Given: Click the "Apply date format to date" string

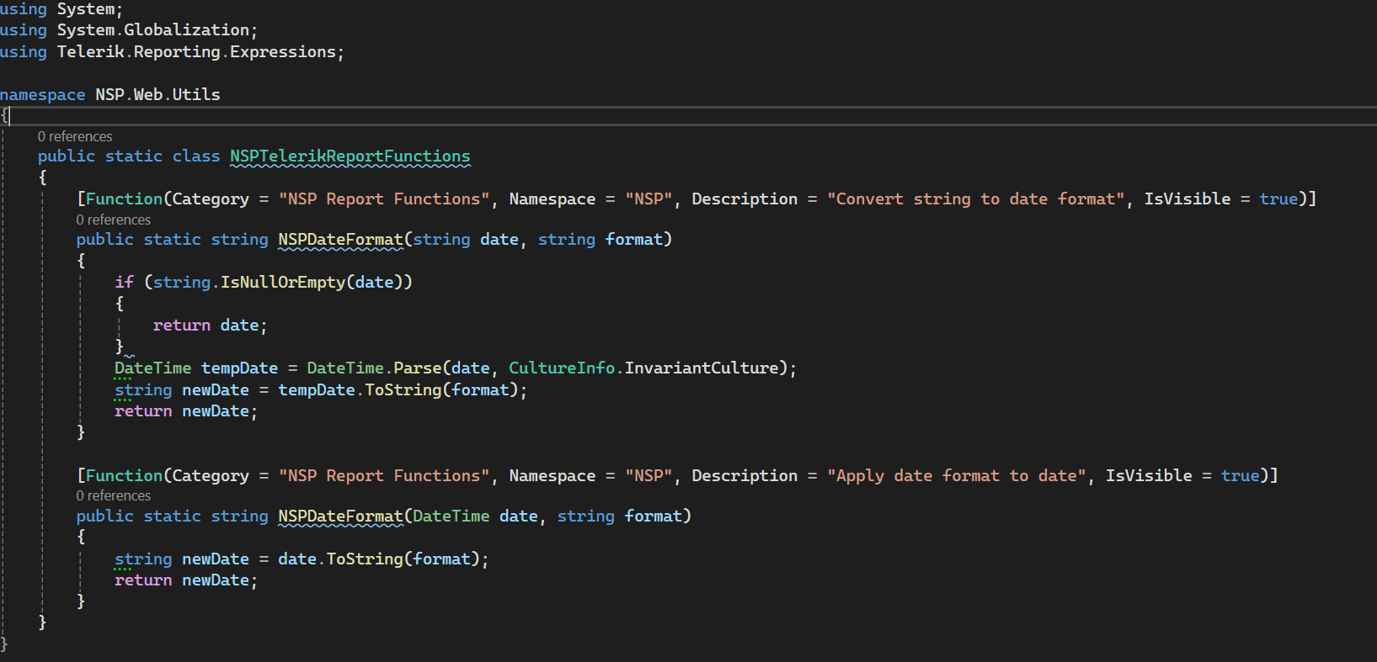Looking at the screenshot, I should pyautogui.click(x=956, y=475).
